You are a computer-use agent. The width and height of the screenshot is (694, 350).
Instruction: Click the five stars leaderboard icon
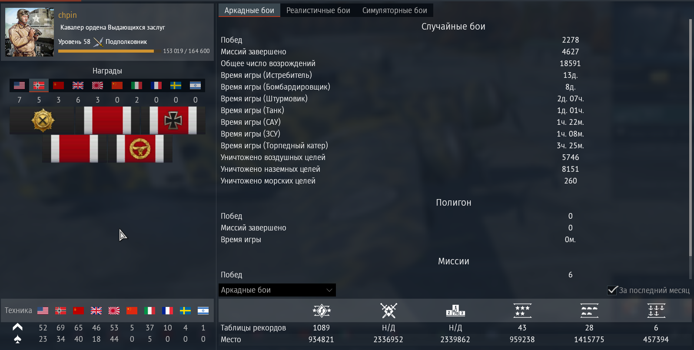[522, 310]
